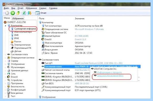Expand the Операционная система tree node
Screen dimensions: 153x101
(x=5, y=58)
